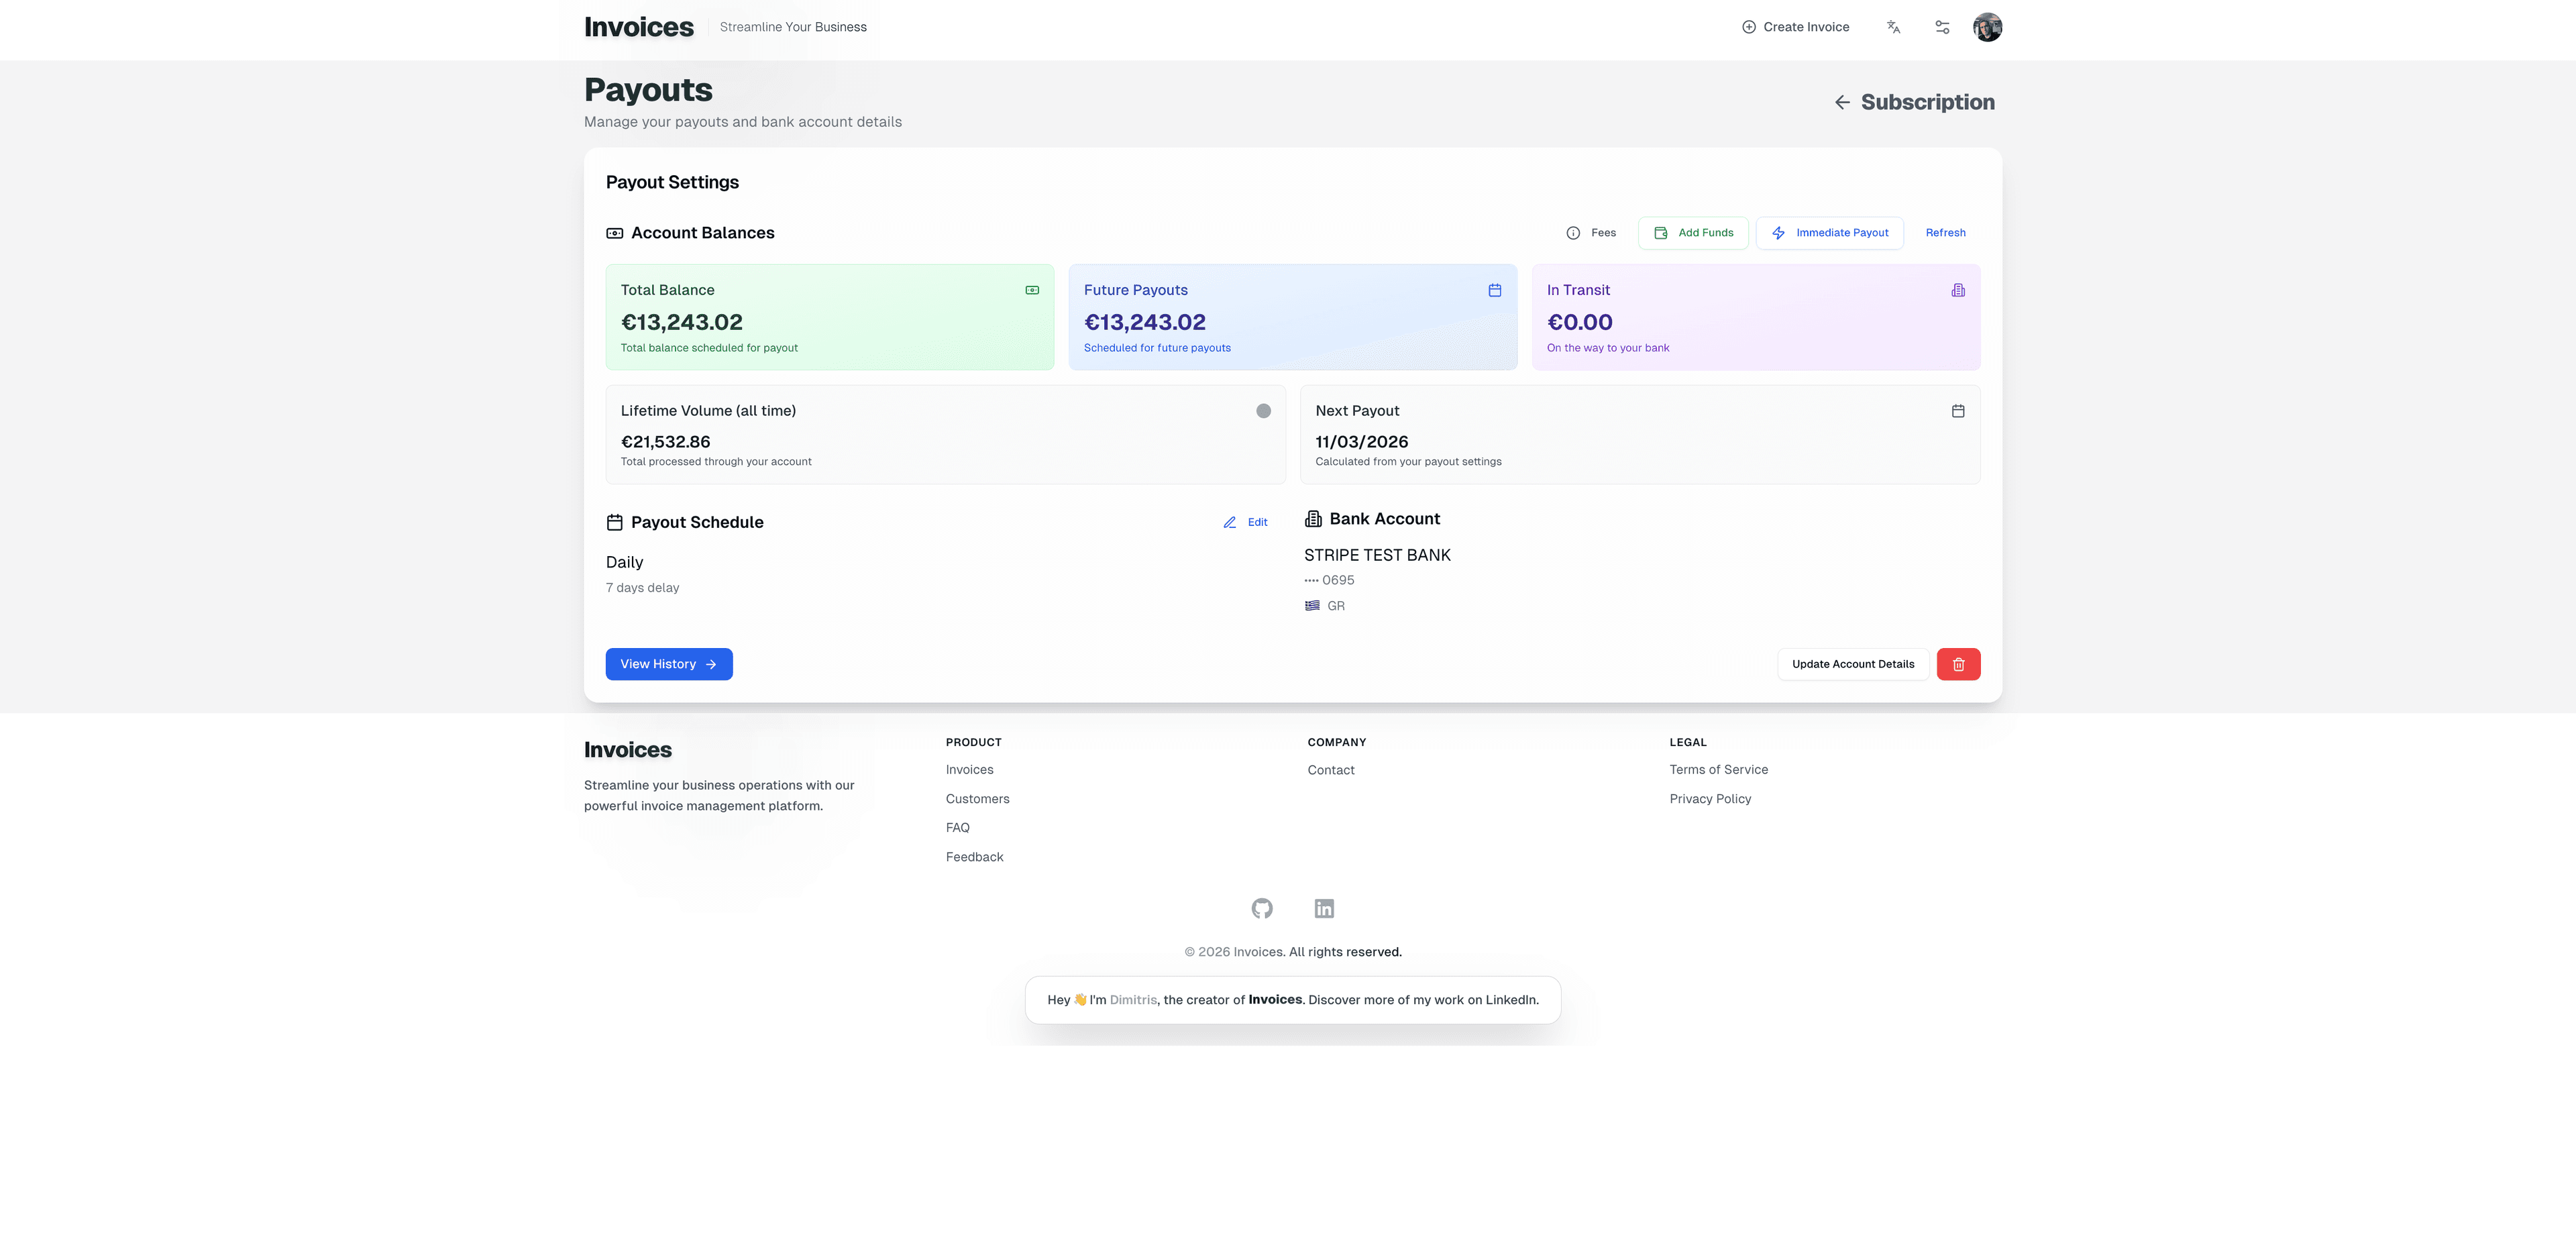This screenshot has height=1235, width=2576.
Task: Click Create Invoice in the top bar
Action: tap(1796, 27)
